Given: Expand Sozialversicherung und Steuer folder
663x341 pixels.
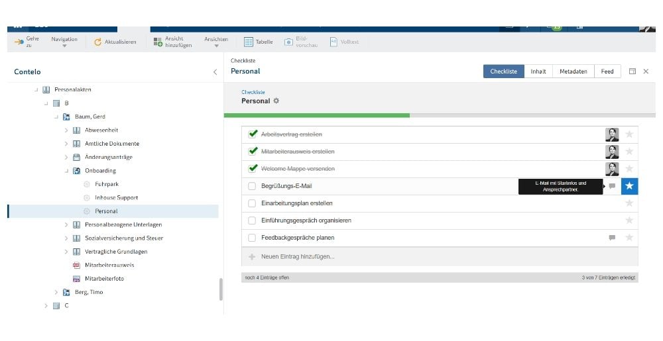Looking at the screenshot, I should point(66,238).
